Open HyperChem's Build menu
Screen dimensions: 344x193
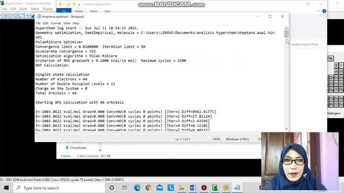coord(23,9)
